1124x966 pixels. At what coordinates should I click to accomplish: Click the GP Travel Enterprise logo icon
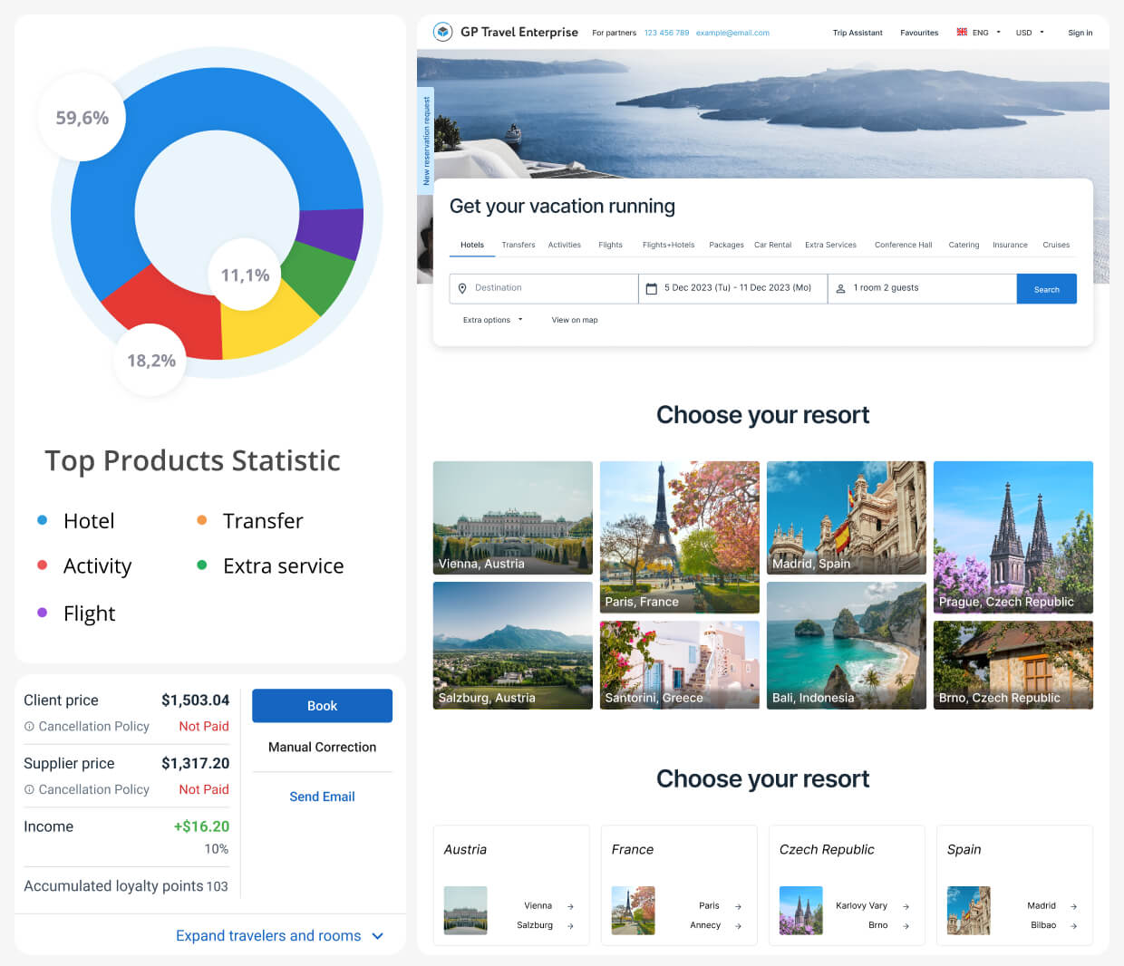coord(442,32)
